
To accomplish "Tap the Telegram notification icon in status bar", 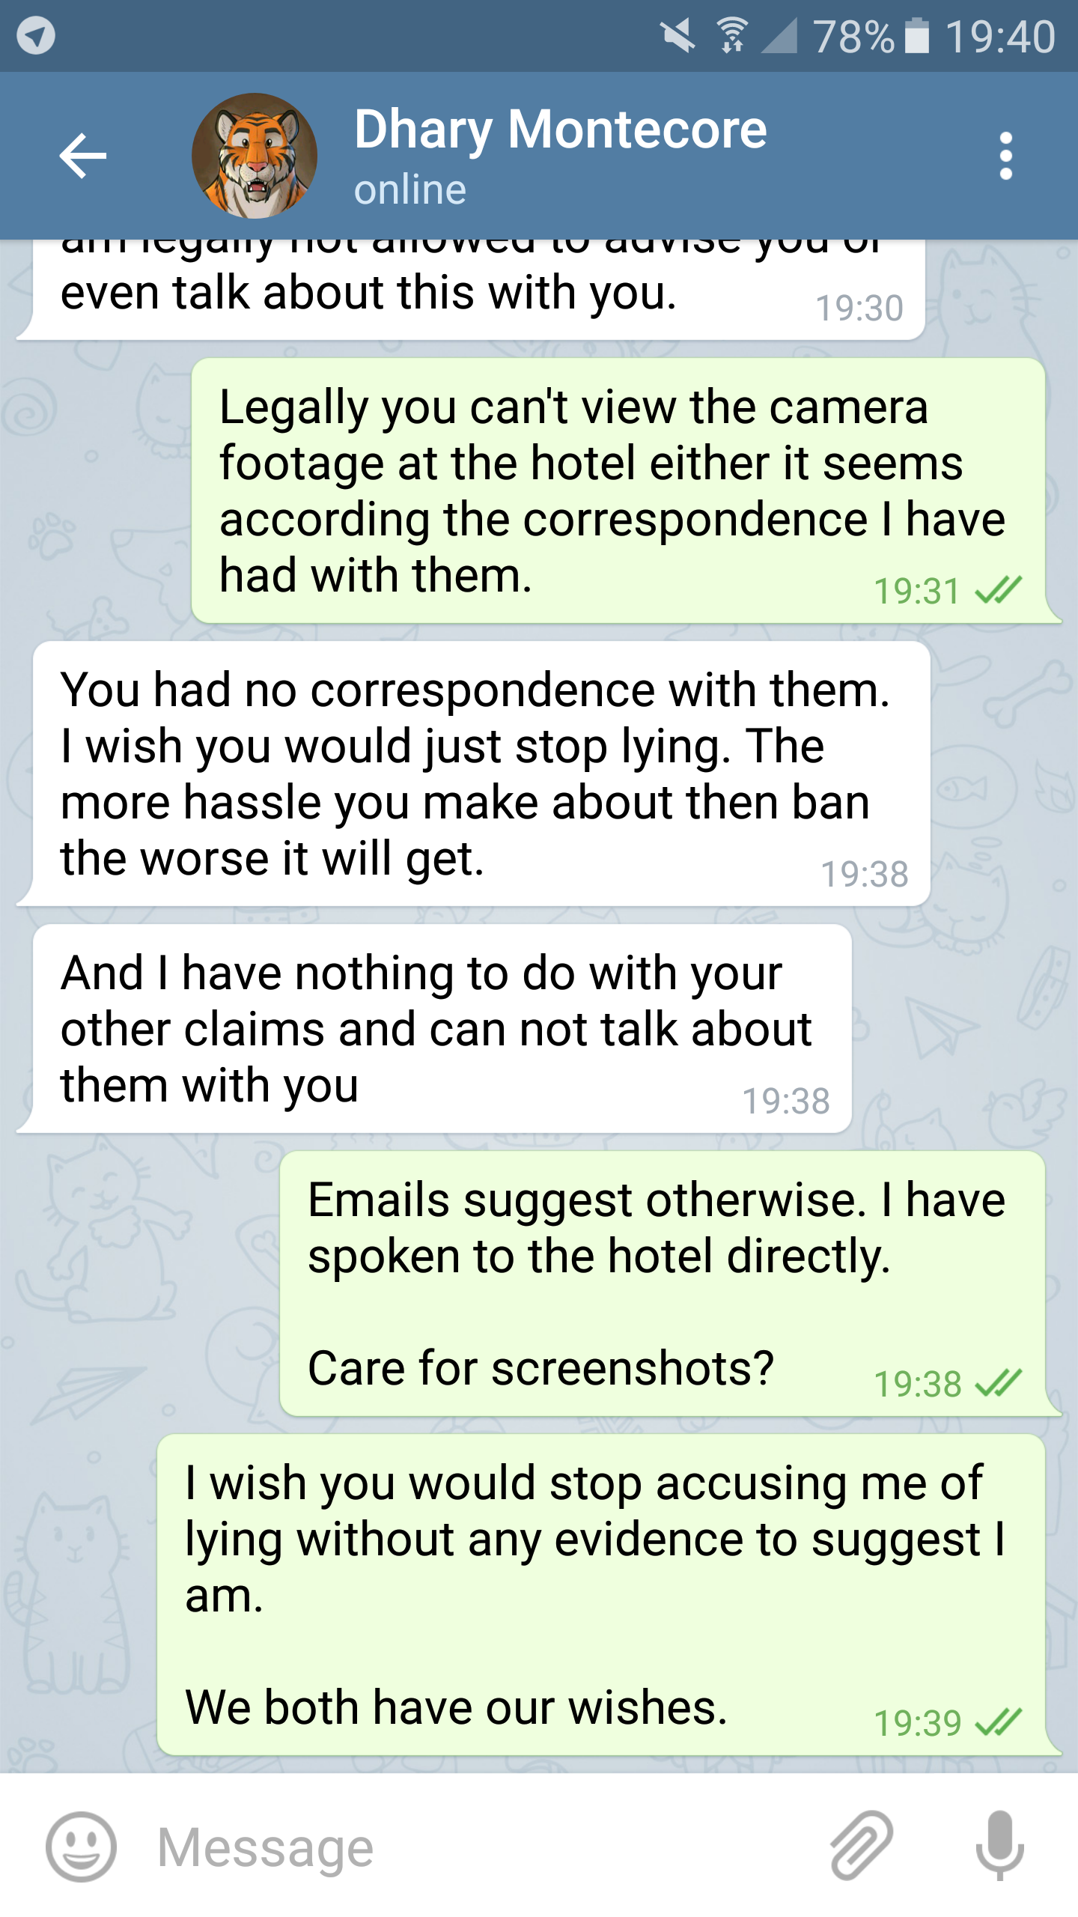I will tap(36, 36).
